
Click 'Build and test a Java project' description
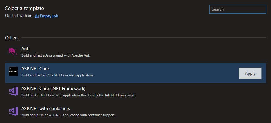coord(55,56)
